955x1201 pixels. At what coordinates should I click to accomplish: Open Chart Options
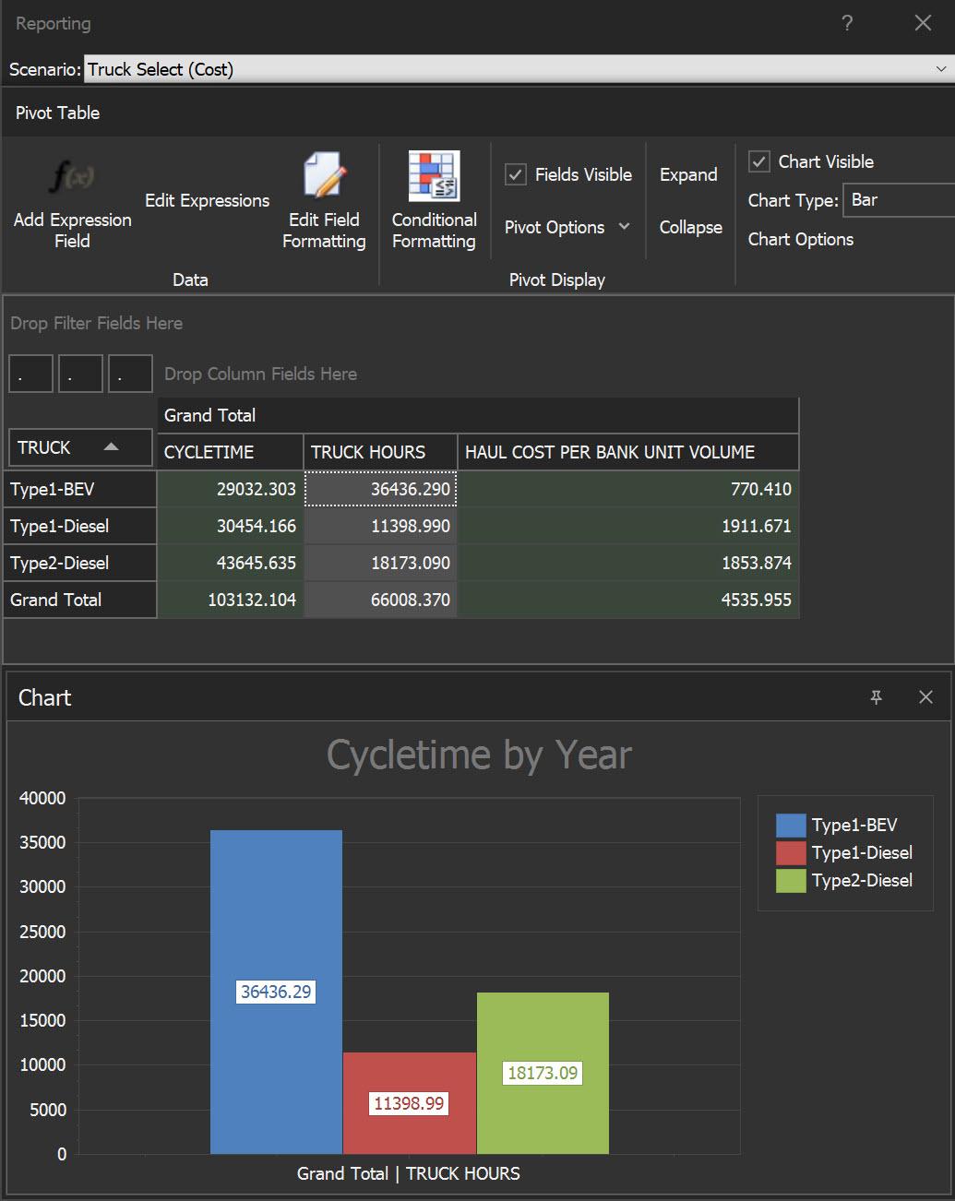[x=800, y=239]
